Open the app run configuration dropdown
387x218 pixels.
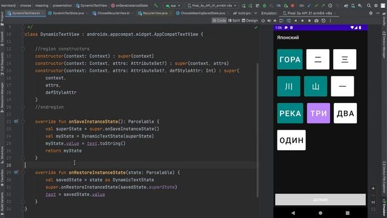tap(173, 5)
